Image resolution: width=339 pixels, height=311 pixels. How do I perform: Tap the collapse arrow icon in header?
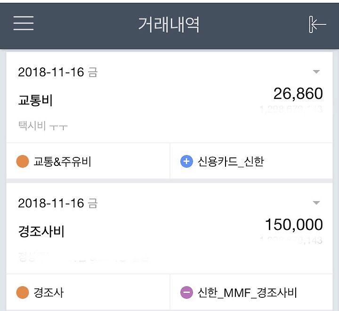[x=317, y=25]
